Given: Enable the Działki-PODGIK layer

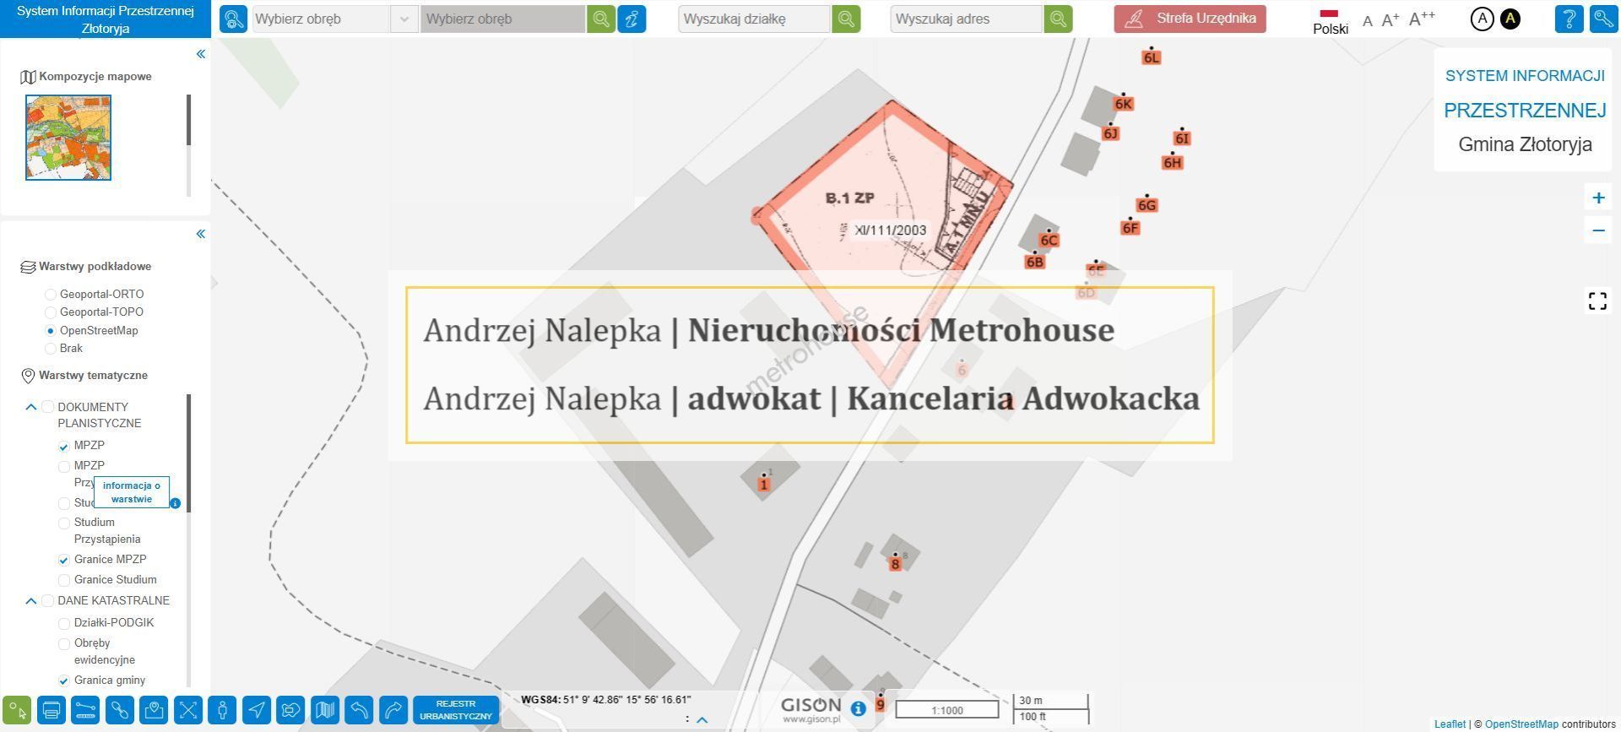Looking at the screenshot, I should 64,623.
